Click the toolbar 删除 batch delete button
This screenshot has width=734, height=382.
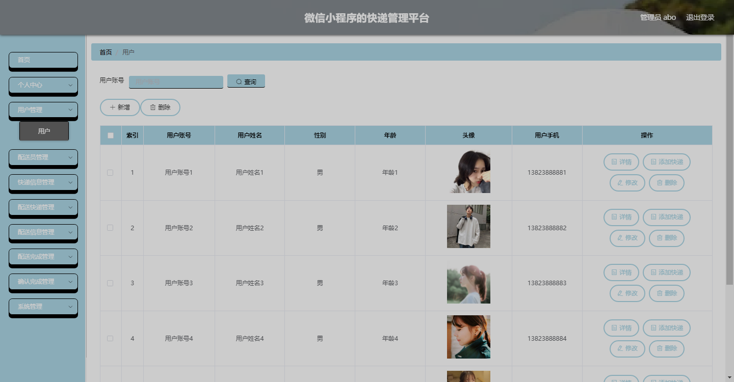tap(160, 107)
